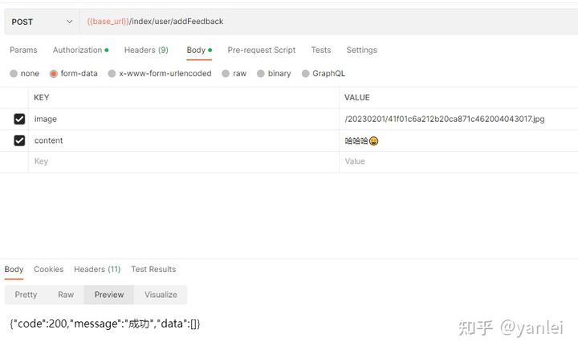
Task: Click the image key cell
Action: click(x=184, y=119)
